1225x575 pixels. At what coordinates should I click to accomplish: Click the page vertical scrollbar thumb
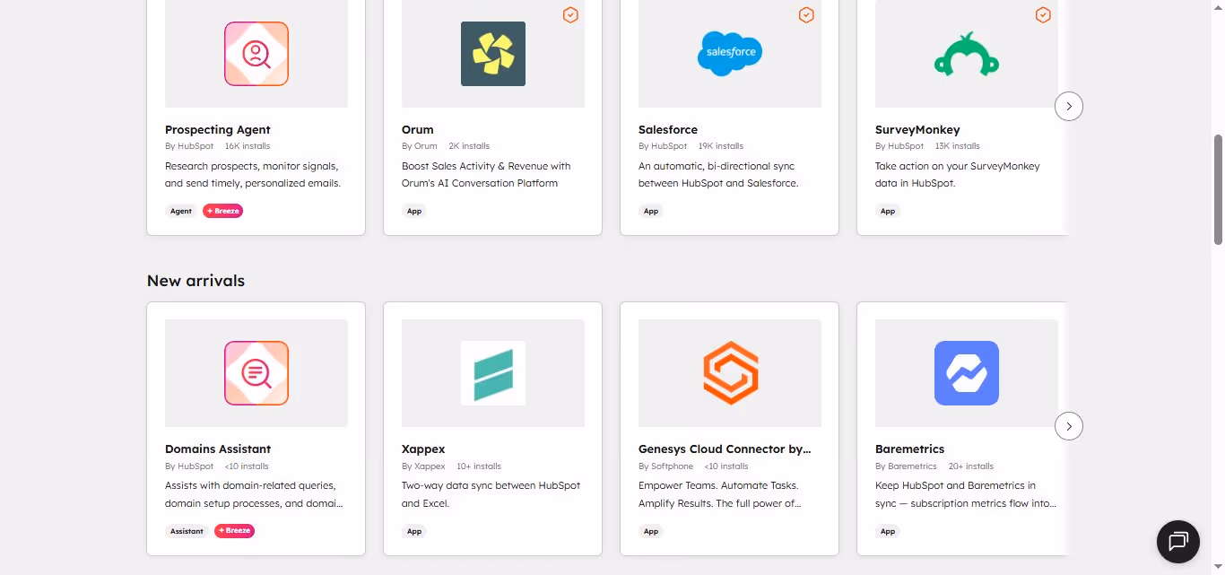point(1218,189)
